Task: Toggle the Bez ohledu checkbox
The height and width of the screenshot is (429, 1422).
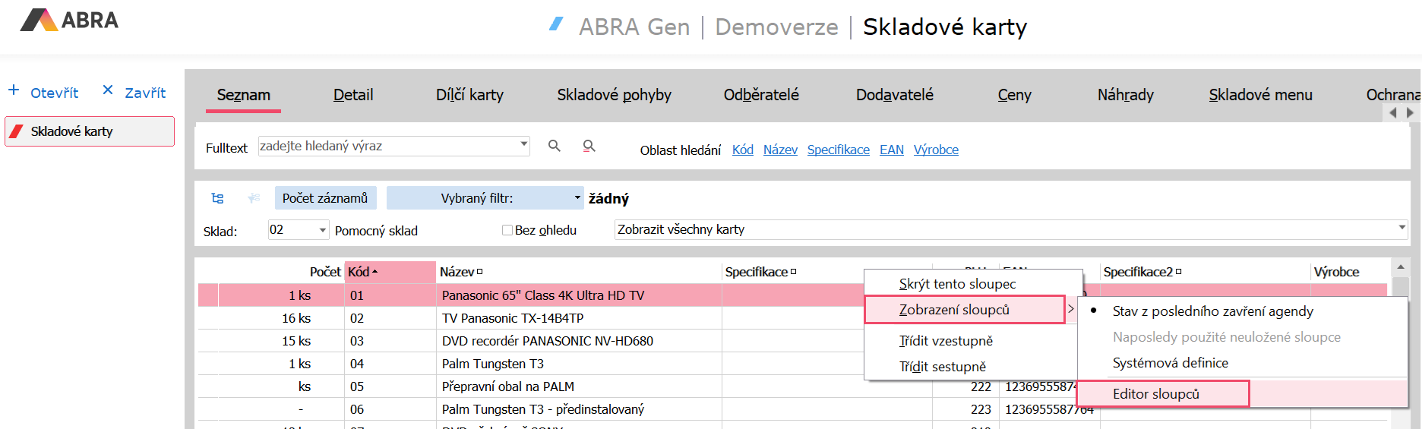Action: [x=507, y=230]
